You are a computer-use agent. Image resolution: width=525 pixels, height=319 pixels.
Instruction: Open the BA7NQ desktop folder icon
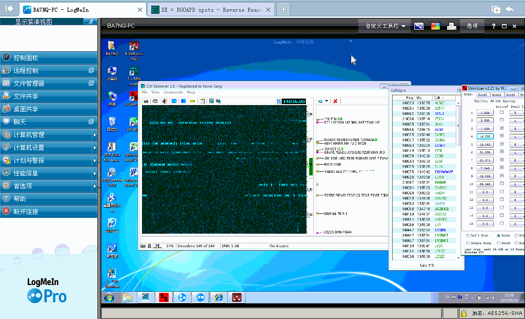click(112, 48)
